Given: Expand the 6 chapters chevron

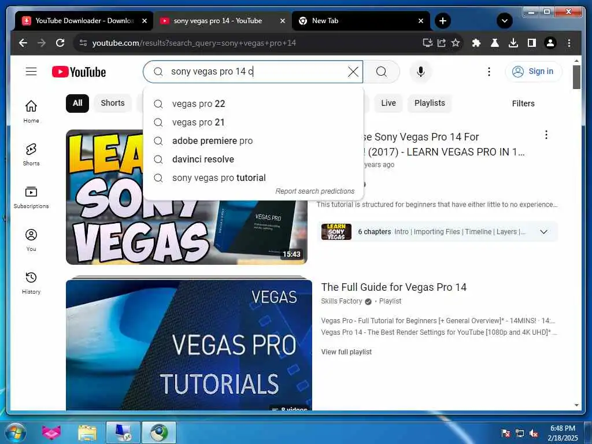Looking at the screenshot, I should pyautogui.click(x=543, y=232).
